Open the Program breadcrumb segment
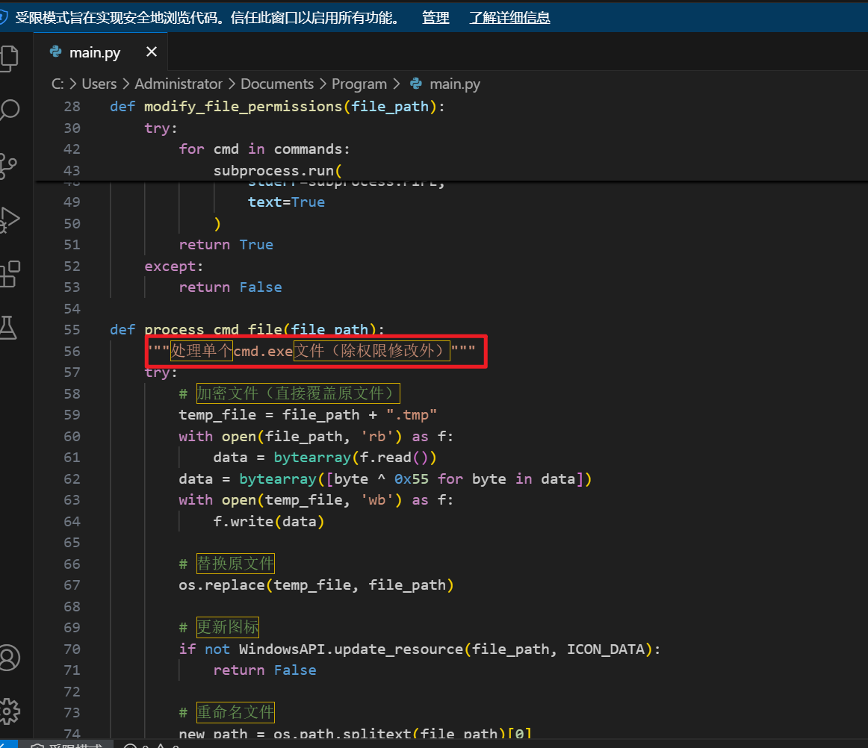 (x=359, y=84)
